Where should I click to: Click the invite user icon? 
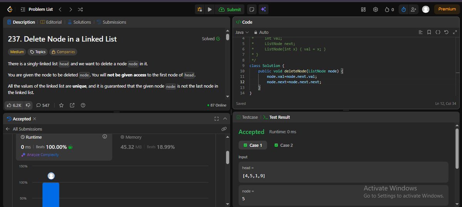[x=413, y=9]
